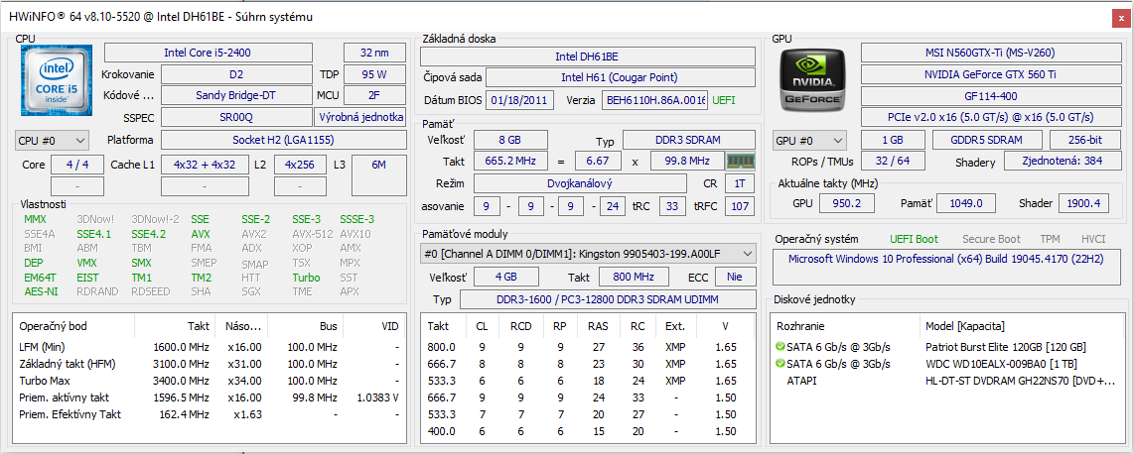Click the TPM indicator
The height and width of the screenshot is (454, 1134).
pyautogui.click(x=1051, y=239)
